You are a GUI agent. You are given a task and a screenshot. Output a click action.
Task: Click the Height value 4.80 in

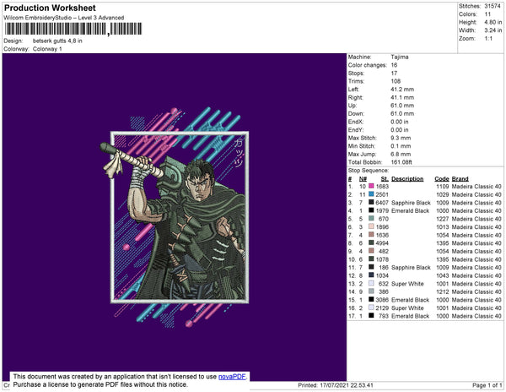(493, 22)
